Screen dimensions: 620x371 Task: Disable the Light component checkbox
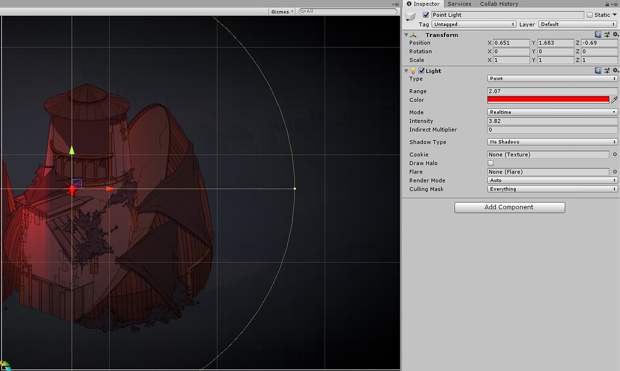pyautogui.click(x=421, y=70)
